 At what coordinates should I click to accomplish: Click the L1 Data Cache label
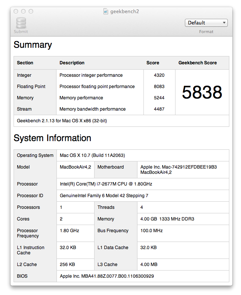[113, 248]
